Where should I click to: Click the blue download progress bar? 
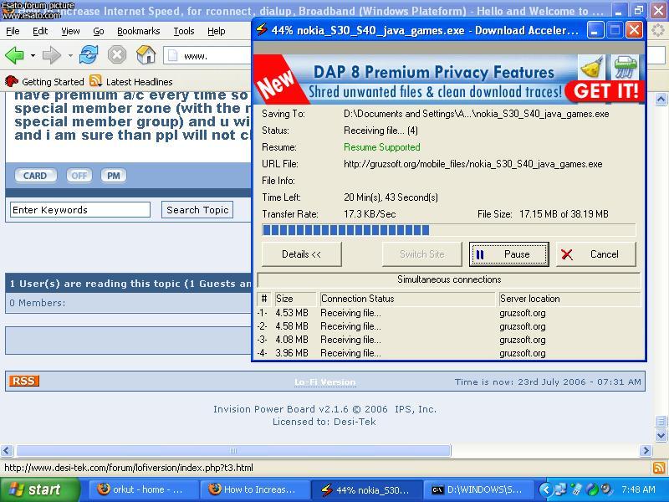point(448,230)
